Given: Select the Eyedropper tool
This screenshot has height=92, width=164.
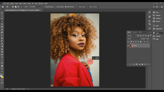Looking at the screenshot, I should [2, 30].
